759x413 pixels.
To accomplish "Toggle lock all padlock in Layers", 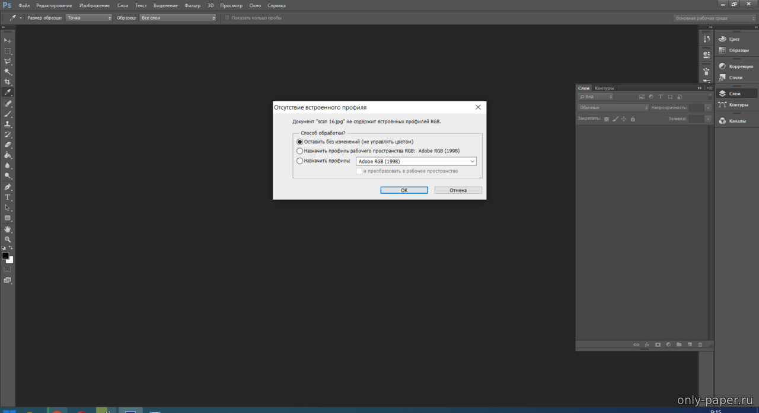I will click(633, 119).
